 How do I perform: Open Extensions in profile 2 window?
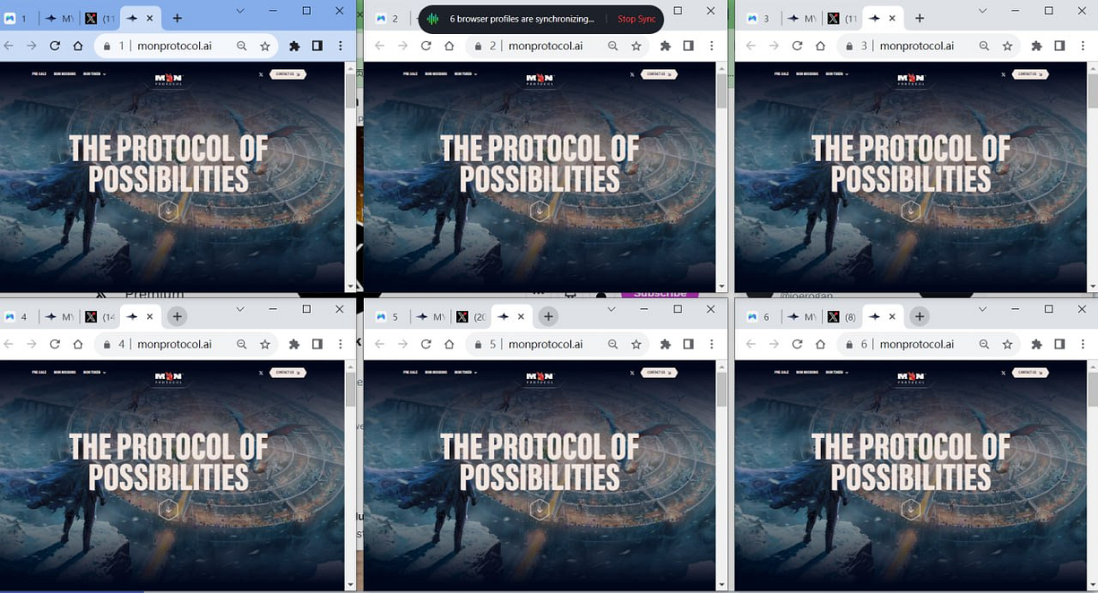(665, 46)
